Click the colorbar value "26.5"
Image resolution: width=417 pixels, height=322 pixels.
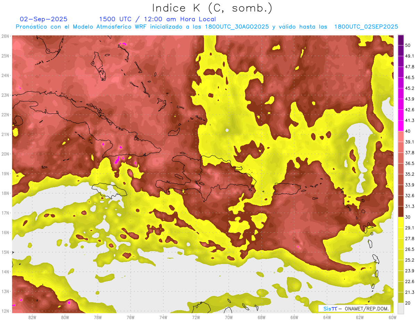(409, 249)
